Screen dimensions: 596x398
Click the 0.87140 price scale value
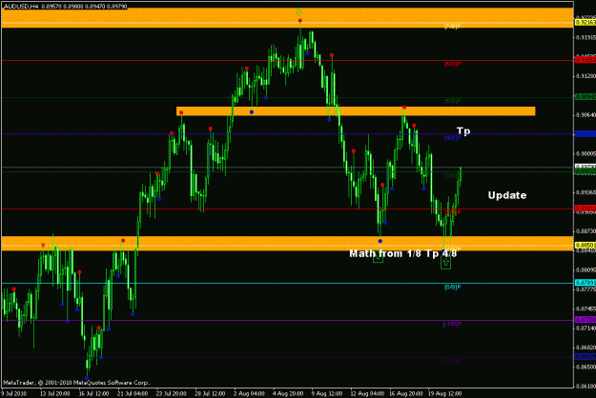coord(586,328)
